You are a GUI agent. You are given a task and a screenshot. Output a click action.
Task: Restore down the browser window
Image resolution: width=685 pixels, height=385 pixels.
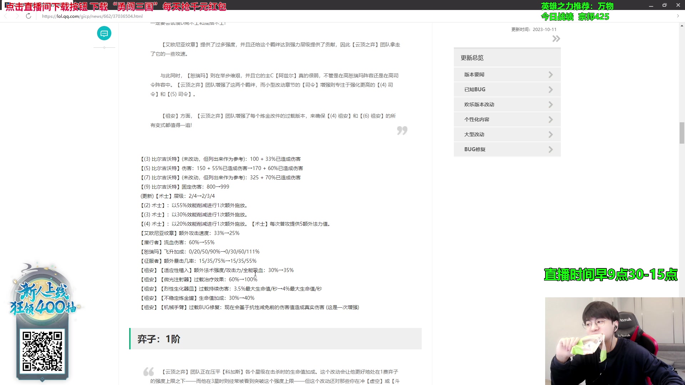664,5
